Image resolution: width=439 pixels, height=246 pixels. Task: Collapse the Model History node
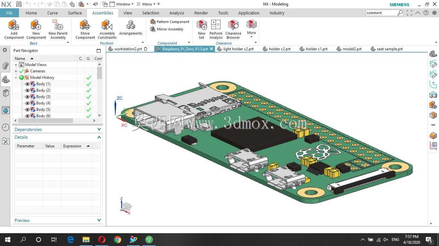click(x=16, y=78)
